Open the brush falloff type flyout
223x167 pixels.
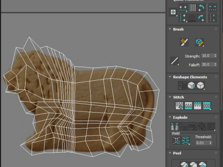[x=174, y=61]
